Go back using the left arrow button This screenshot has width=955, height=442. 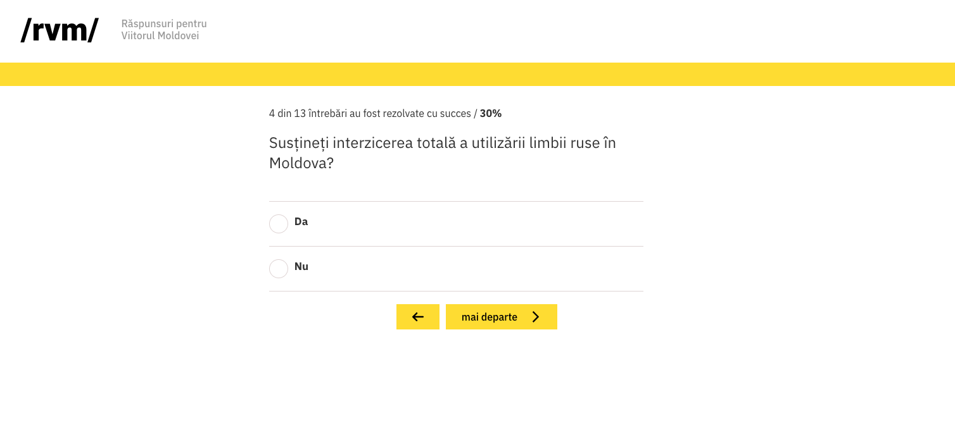(418, 317)
